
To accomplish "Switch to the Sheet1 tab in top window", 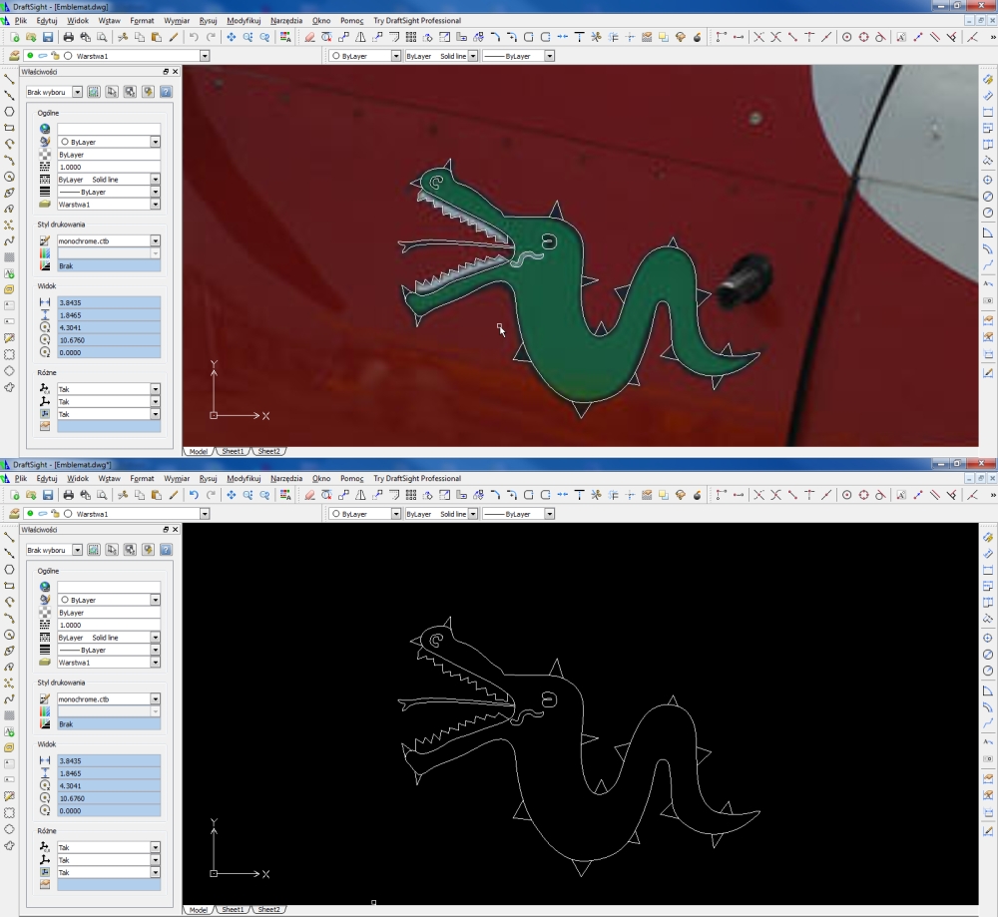I will click(x=232, y=452).
